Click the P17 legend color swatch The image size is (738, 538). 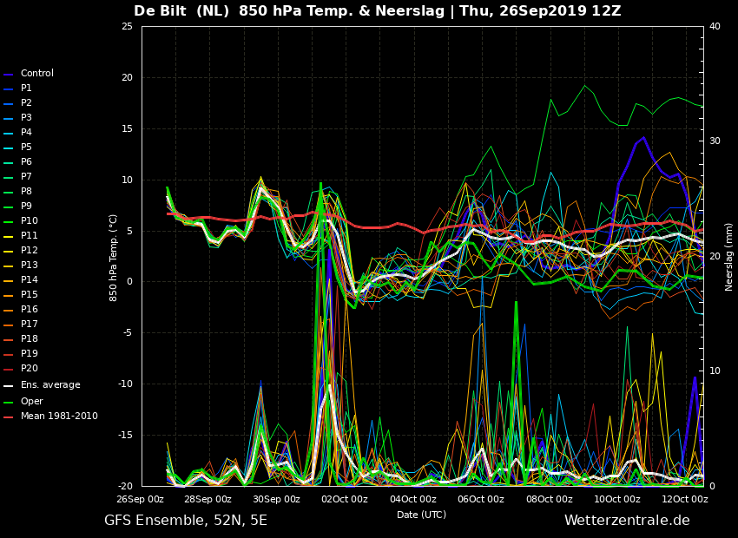tap(8, 325)
